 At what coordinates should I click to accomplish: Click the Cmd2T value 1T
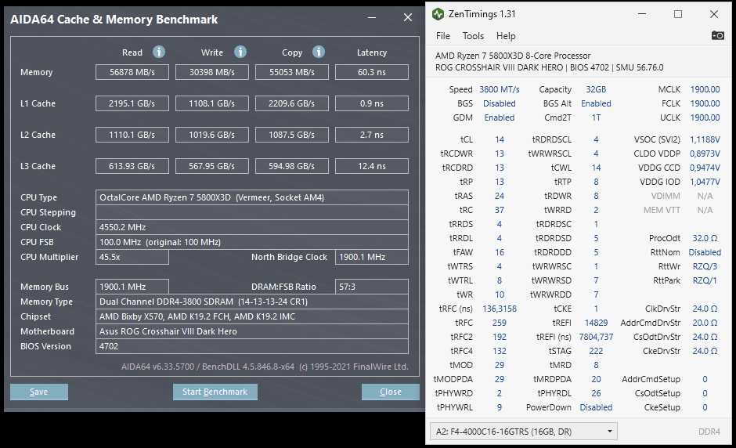(x=596, y=117)
